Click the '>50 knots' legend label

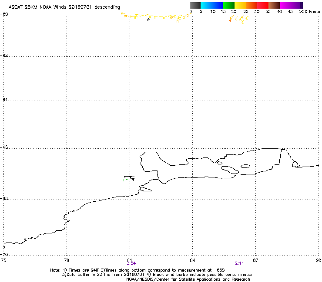click(x=309, y=12)
